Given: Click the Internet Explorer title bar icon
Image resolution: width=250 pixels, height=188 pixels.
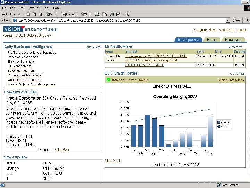Looking at the screenshot, I should [2, 2].
